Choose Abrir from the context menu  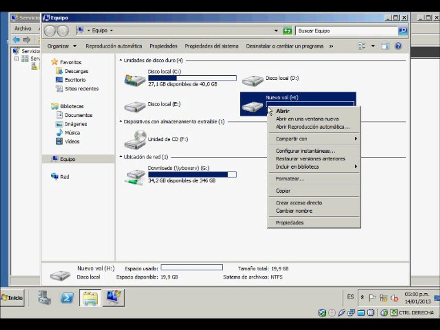[x=313, y=111]
